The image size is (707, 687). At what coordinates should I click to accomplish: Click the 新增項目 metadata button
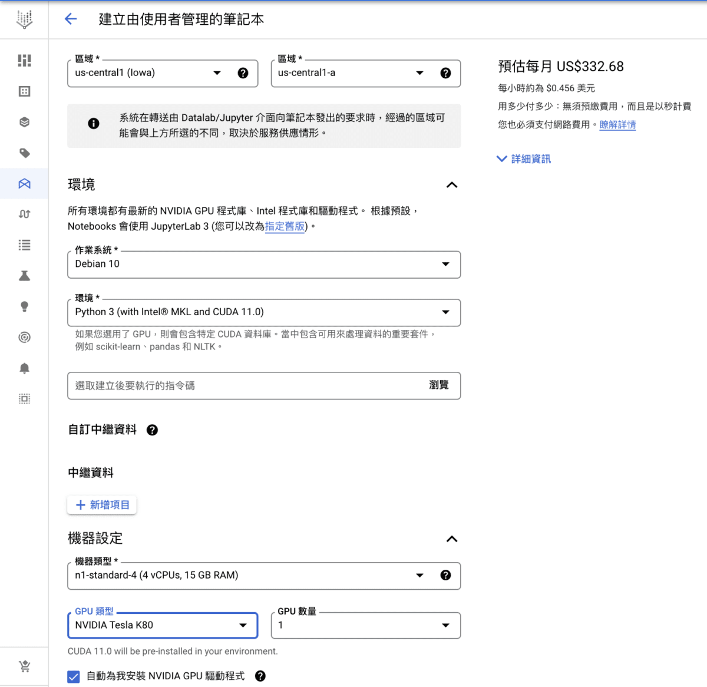pyautogui.click(x=101, y=504)
